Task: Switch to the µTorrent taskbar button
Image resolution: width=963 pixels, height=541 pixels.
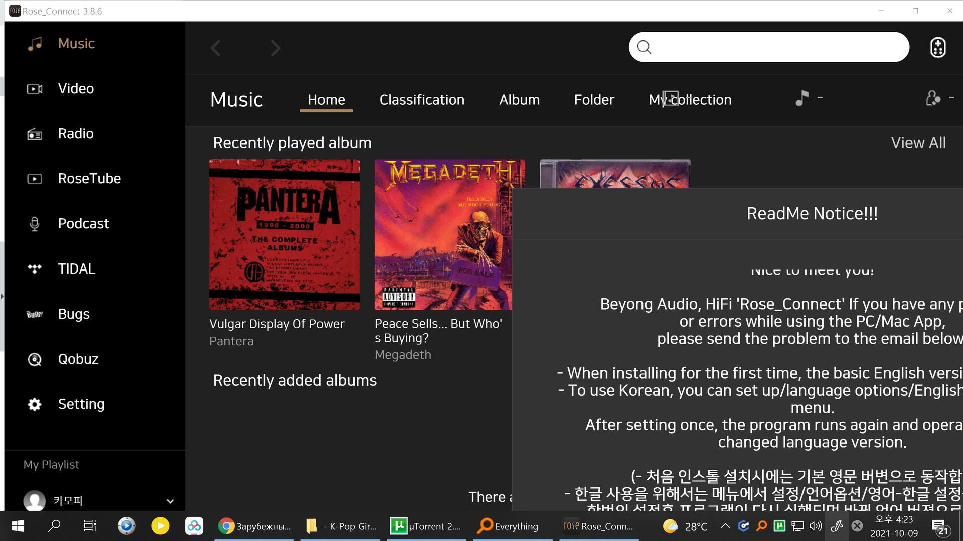Action: click(x=426, y=526)
